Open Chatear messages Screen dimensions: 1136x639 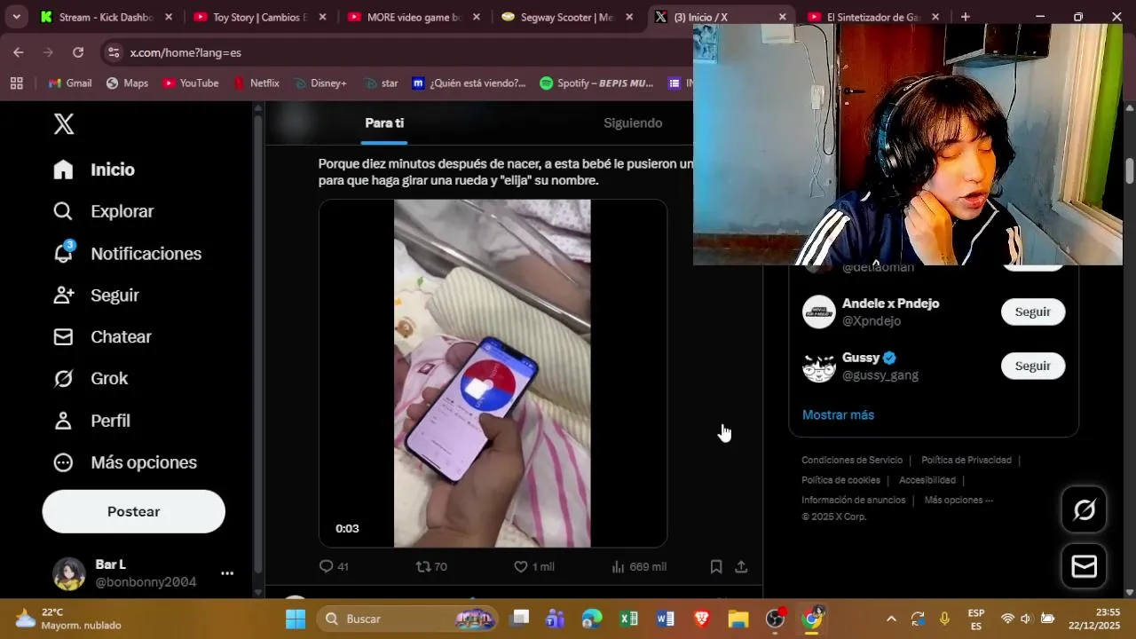pos(102,336)
